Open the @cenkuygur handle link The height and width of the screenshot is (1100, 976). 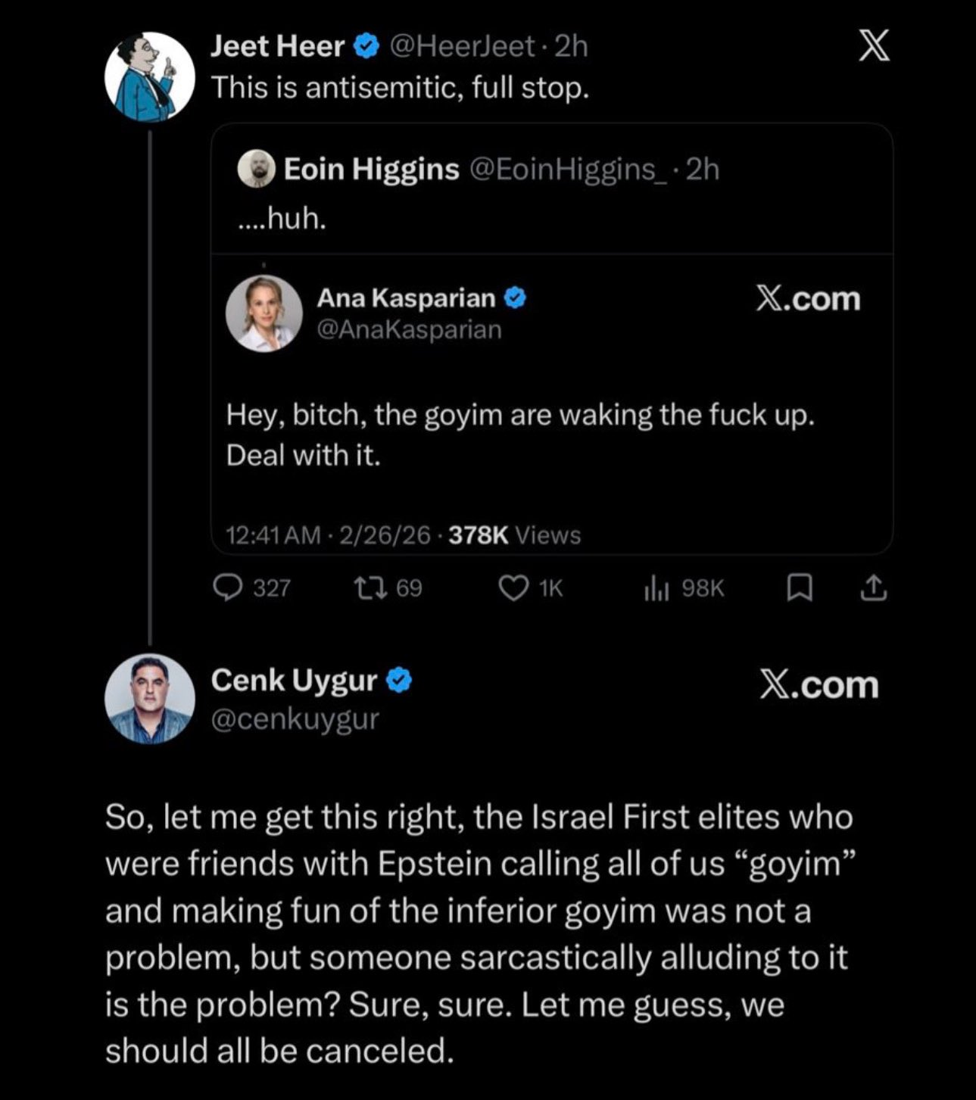(x=295, y=718)
